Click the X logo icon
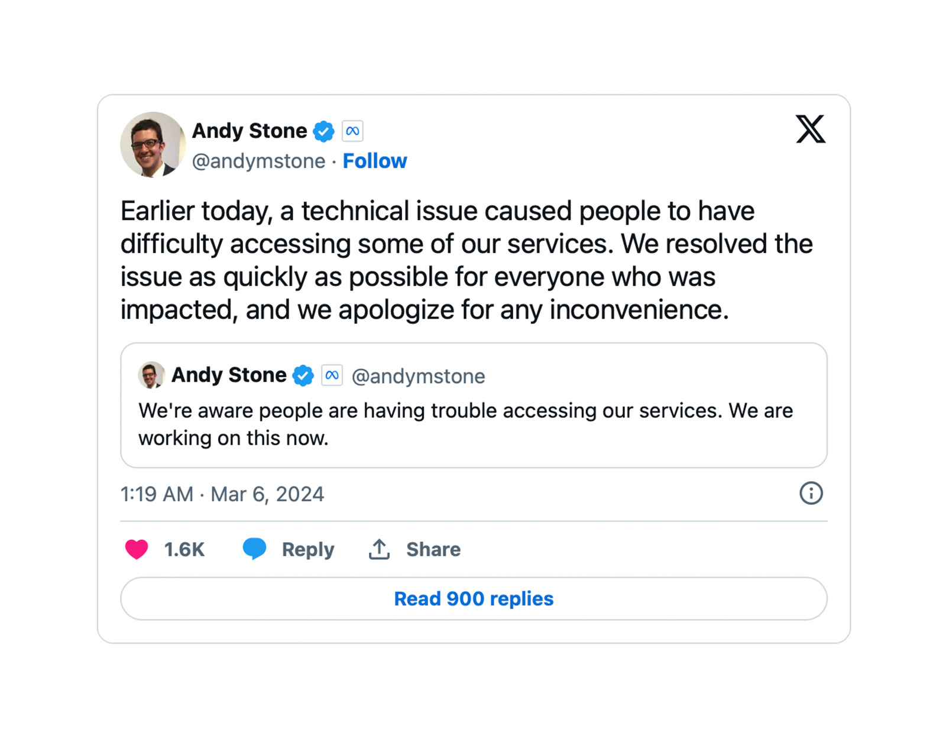 pos(810,129)
